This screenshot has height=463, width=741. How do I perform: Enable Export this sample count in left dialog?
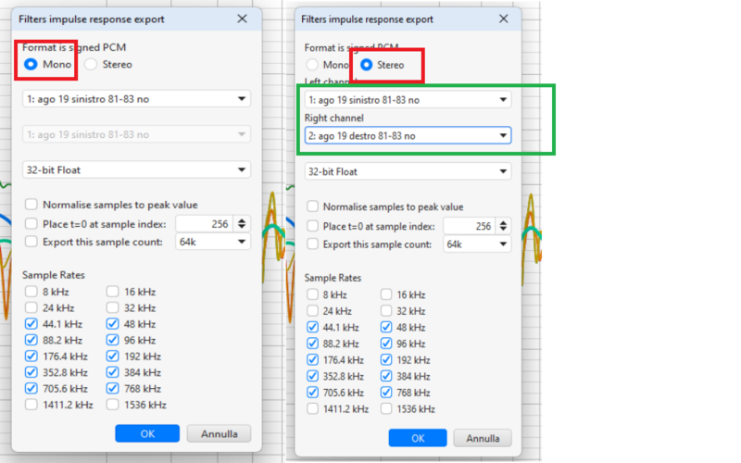coord(32,243)
